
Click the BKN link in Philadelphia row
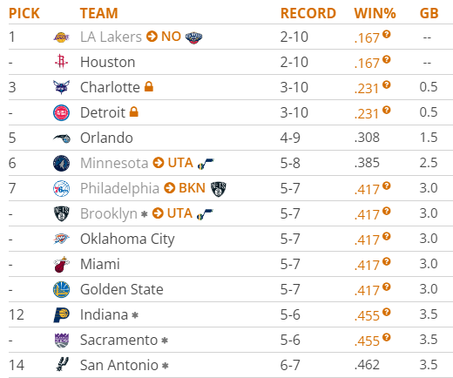point(192,188)
